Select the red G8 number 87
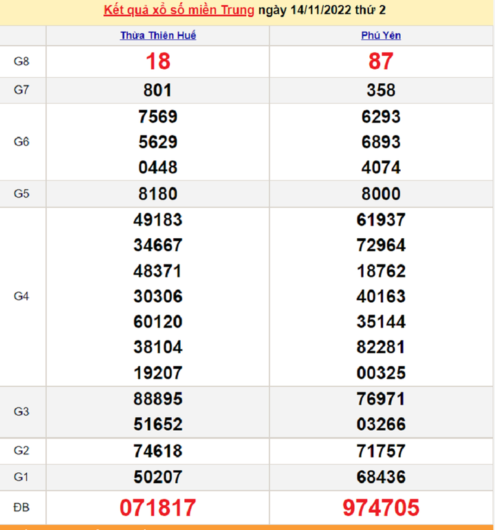 pos(381,62)
